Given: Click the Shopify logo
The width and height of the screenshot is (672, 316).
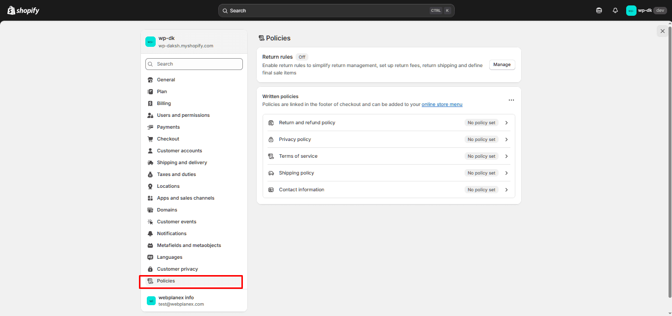Looking at the screenshot, I should (x=23, y=10).
